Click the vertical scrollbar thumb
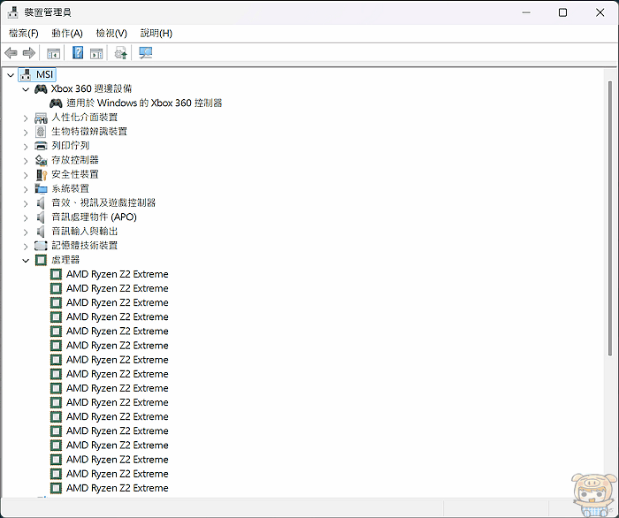Image resolution: width=619 pixels, height=518 pixels. coord(610,218)
